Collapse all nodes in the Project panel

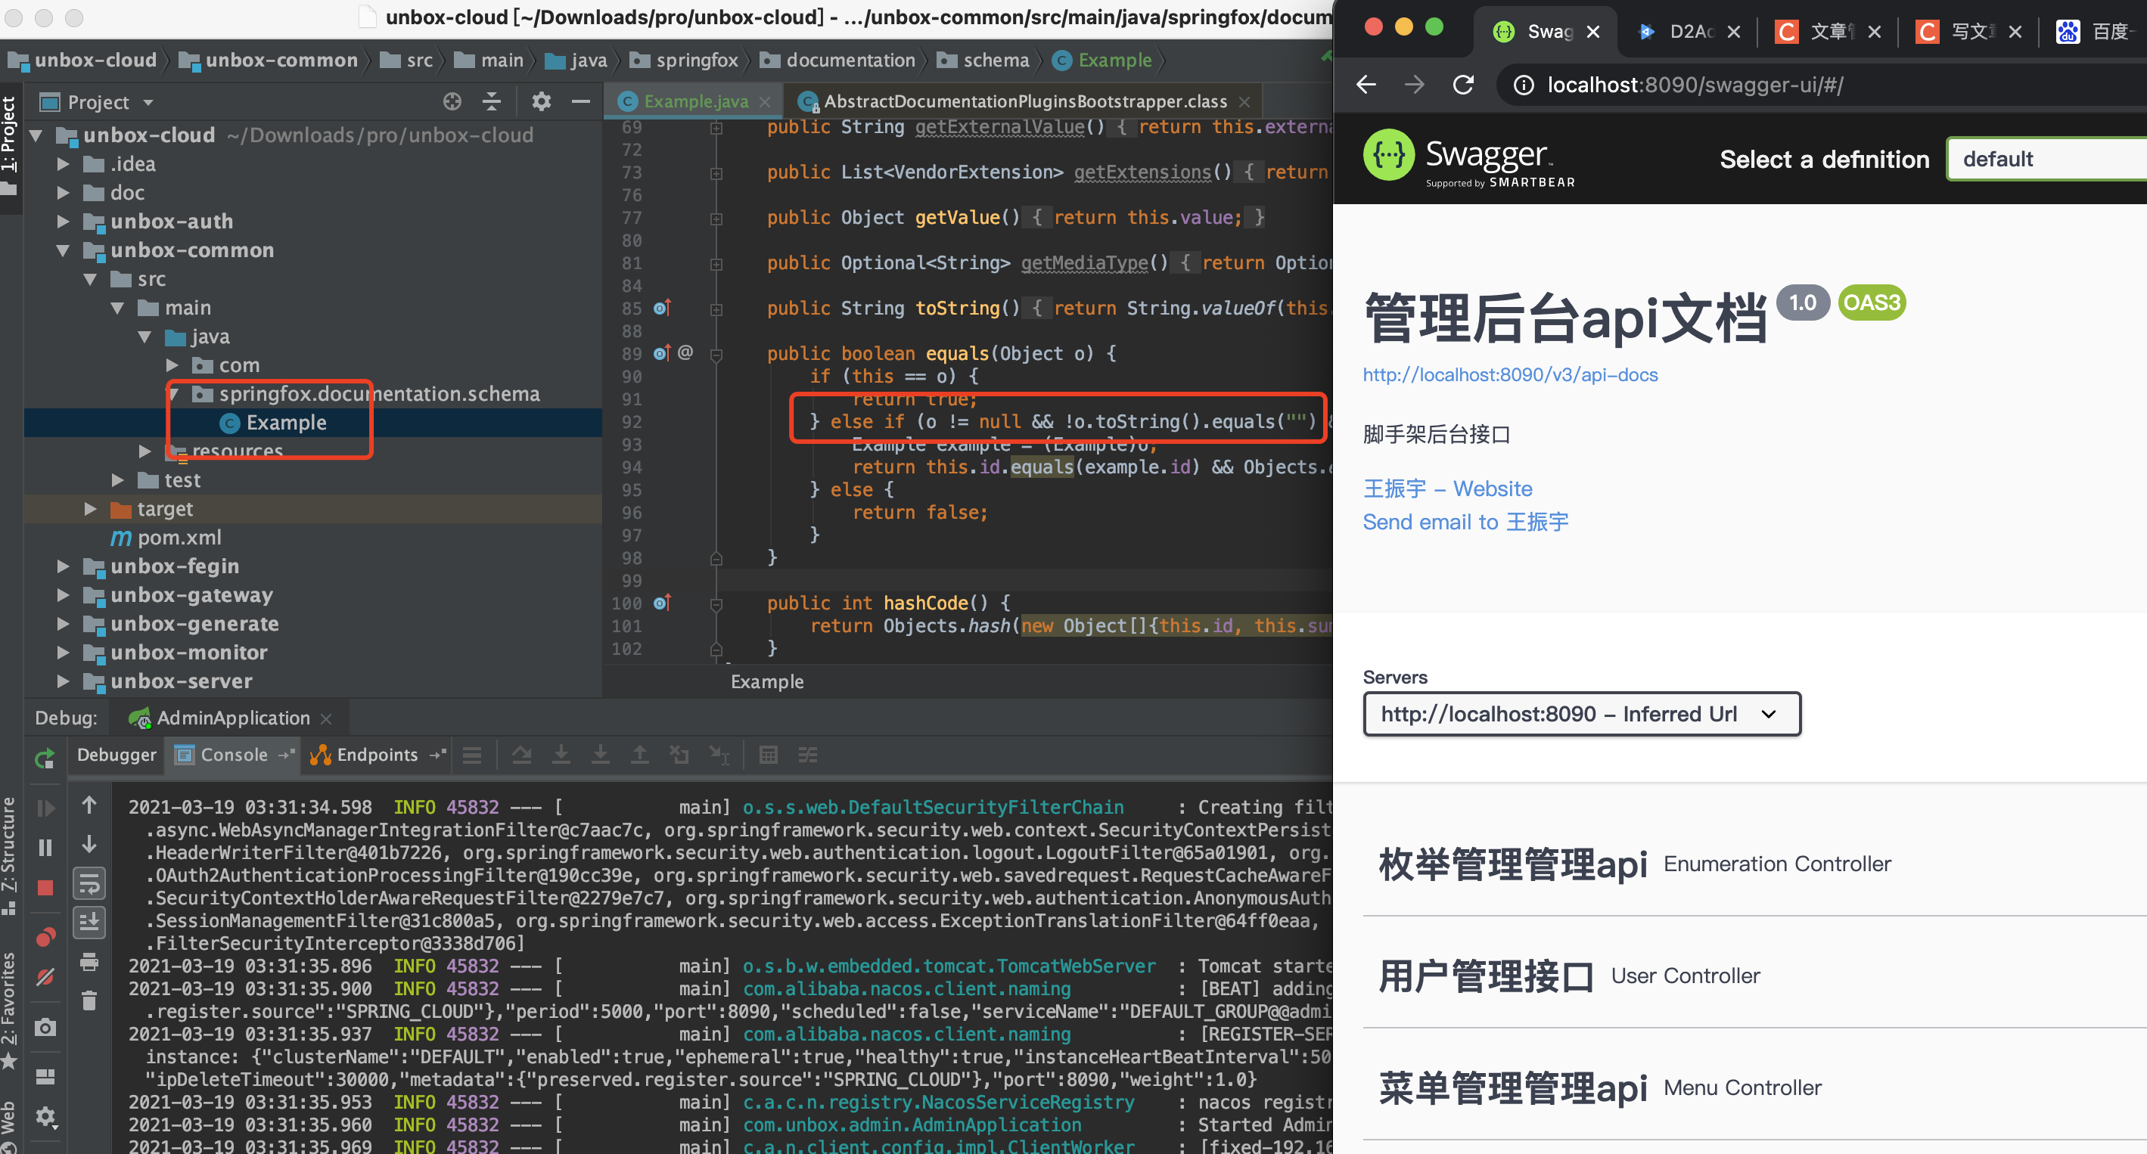(x=492, y=101)
